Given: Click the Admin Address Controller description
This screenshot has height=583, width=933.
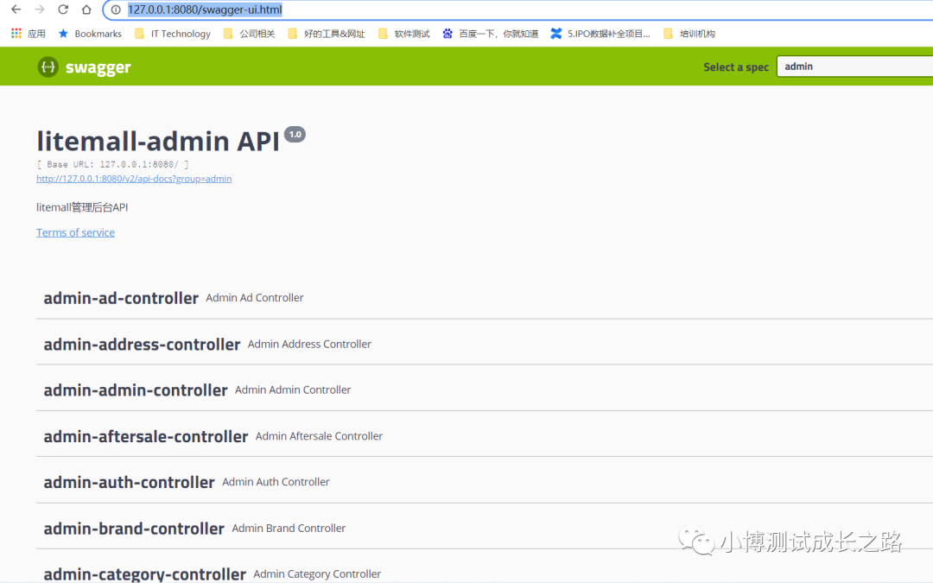Looking at the screenshot, I should coord(309,344).
